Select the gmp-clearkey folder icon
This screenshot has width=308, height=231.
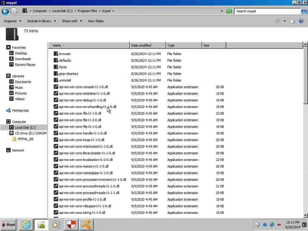pyautogui.click(x=56, y=74)
